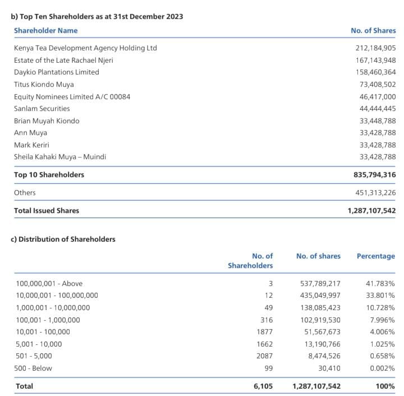This screenshot has width=404, height=396.
Task: Click the 'Top 10 Shareholders' row label
Action: 49,175
